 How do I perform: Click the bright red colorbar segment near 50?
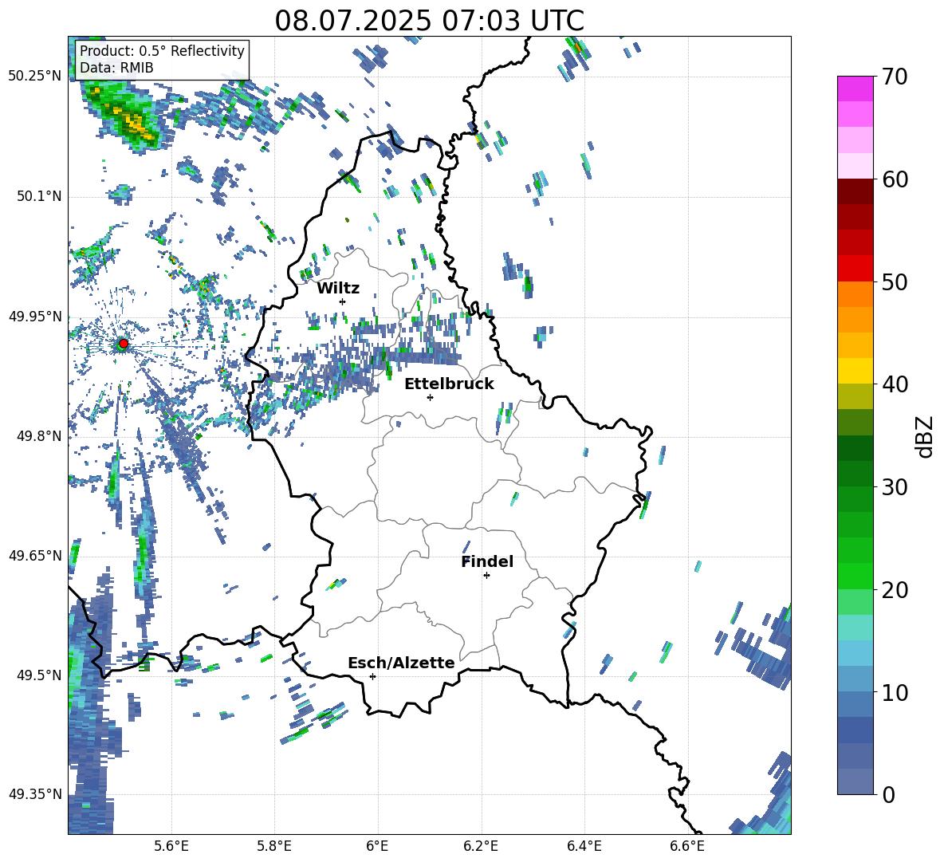pyautogui.click(x=855, y=269)
